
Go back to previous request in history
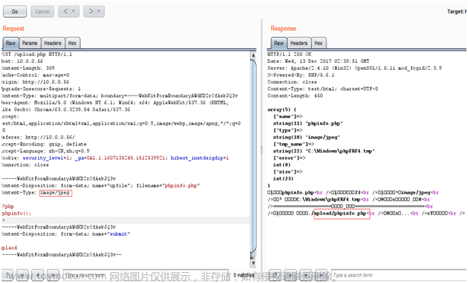[65, 12]
